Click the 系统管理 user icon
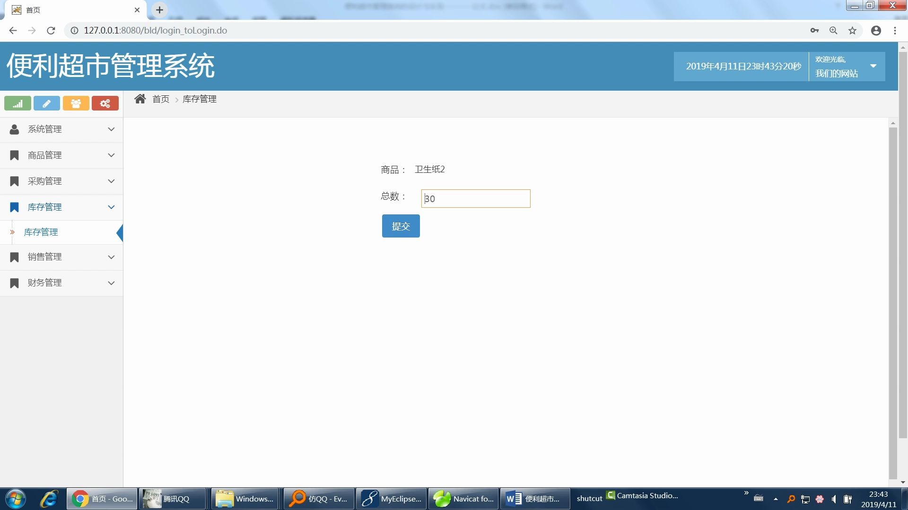This screenshot has height=510, width=908. pos(15,129)
